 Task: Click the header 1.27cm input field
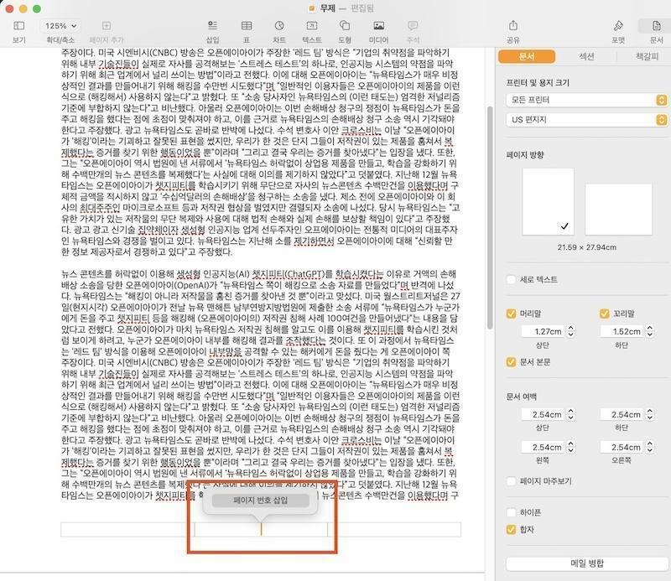543,331
